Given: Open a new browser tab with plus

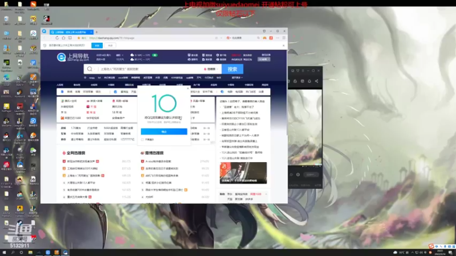Looking at the screenshot, I should click(x=96, y=32).
